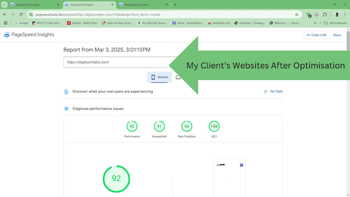
Task: Open the Docs link
Action: click(337, 35)
